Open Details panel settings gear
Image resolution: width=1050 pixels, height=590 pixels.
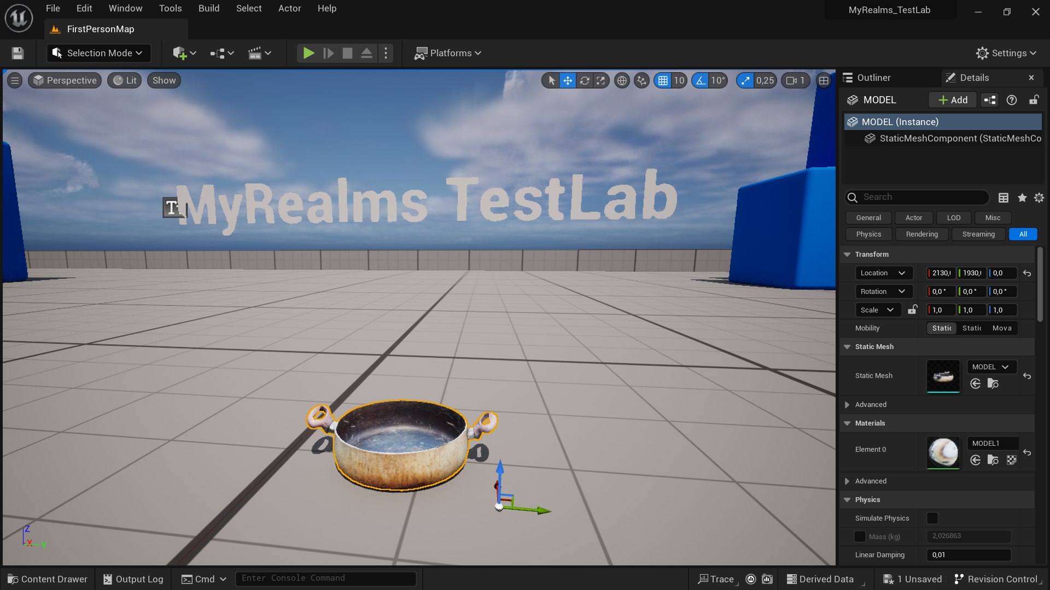pyautogui.click(x=1039, y=198)
